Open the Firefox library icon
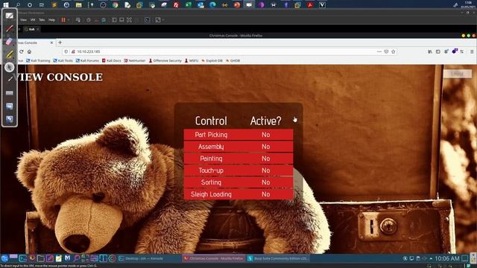The image size is (477, 268). [x=430, y=51]
